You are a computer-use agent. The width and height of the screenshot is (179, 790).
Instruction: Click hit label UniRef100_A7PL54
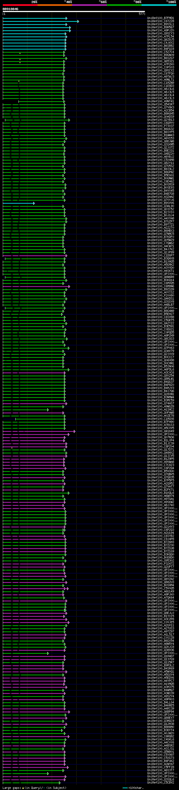pos(161,36)
